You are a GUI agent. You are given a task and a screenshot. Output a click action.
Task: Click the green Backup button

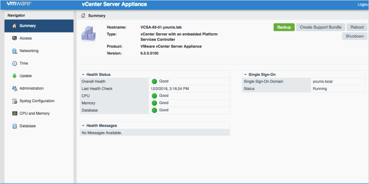click(x=284, y=27)
